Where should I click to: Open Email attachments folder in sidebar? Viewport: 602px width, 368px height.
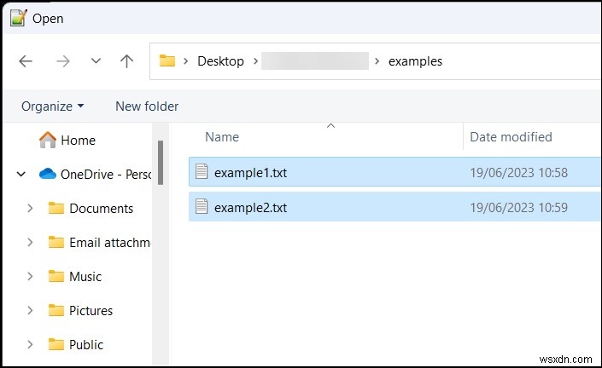click(x=110, y=243)
